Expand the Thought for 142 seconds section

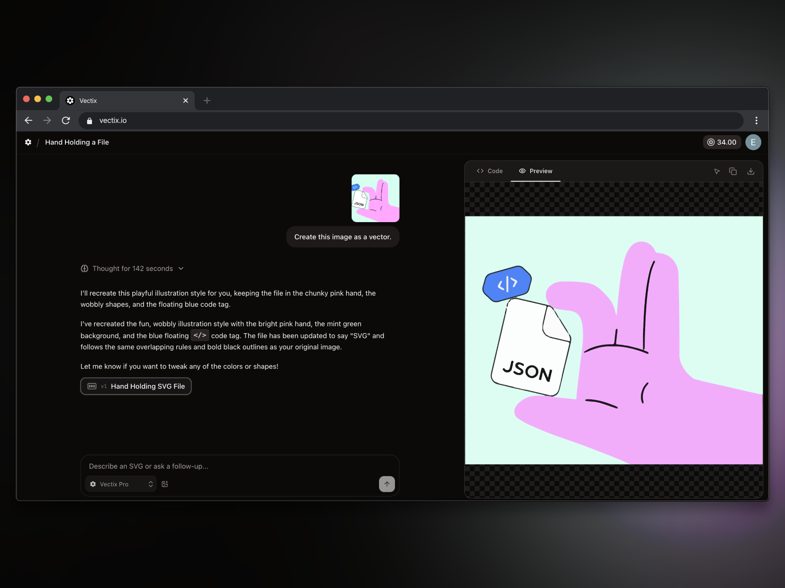[x=132, y=269]
